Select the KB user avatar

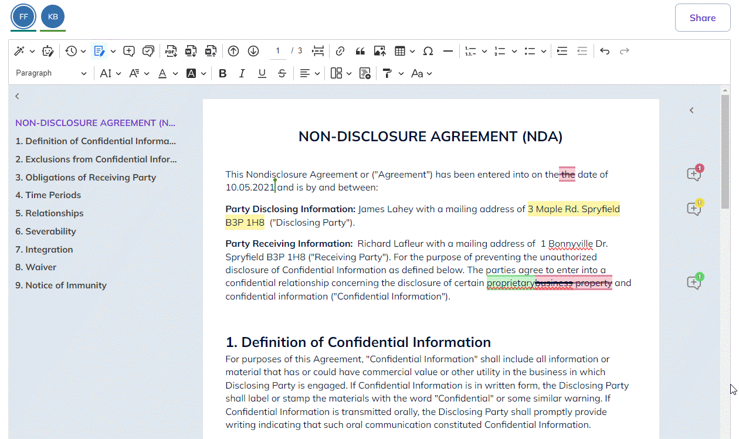(x=53, y=16)
